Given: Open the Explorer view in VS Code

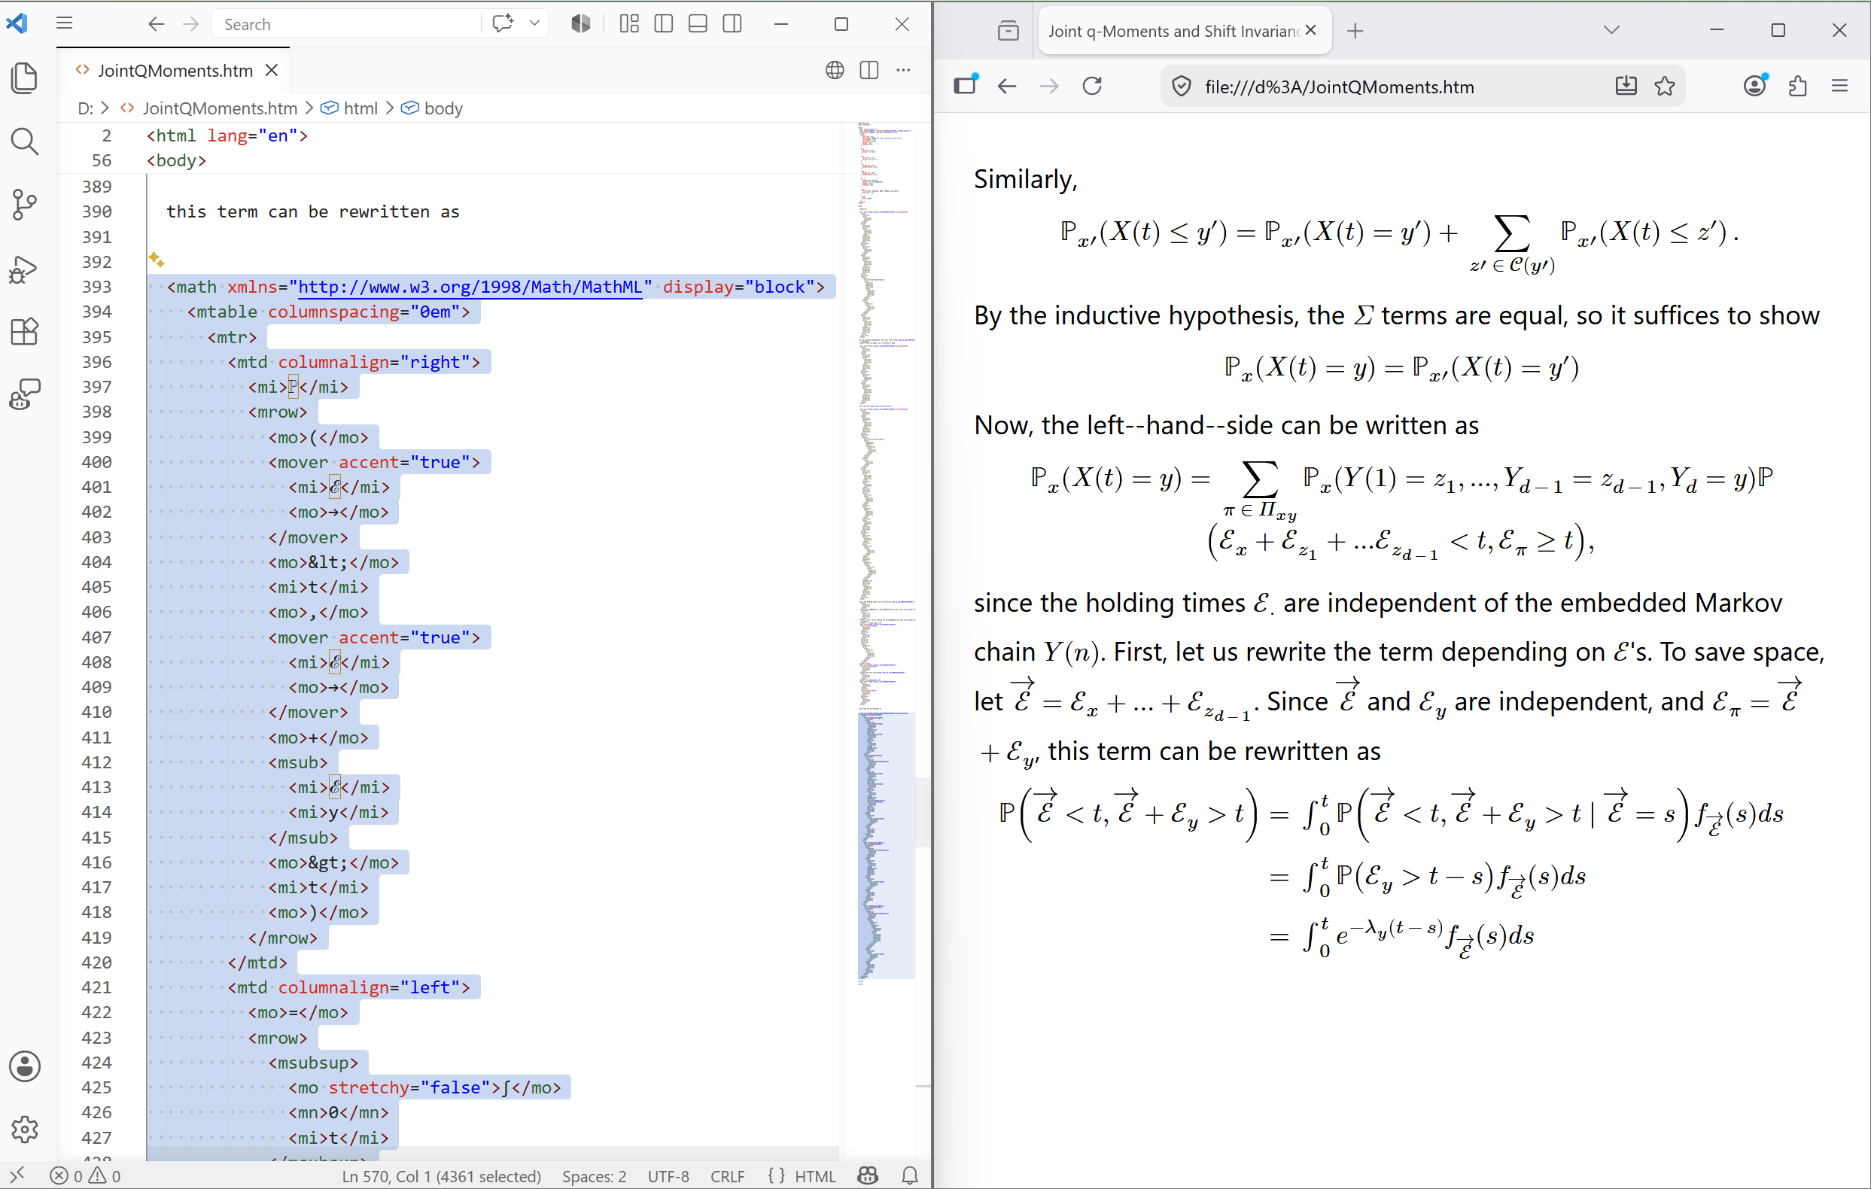Looking at the screenshot, I should (x=25, y=78).
